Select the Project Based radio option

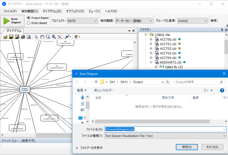[x=38, y=18]
